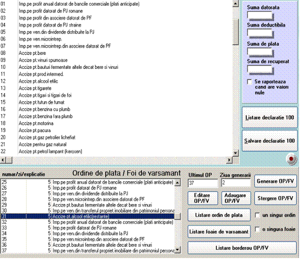300x259 pixels.
Task: Click 'Salvare declaratie 100' button
Action: (x=269, y=141)
